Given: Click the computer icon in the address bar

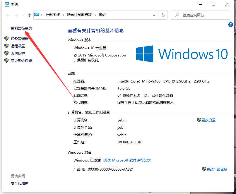Looking at the screenshot, I should (37, 15).
